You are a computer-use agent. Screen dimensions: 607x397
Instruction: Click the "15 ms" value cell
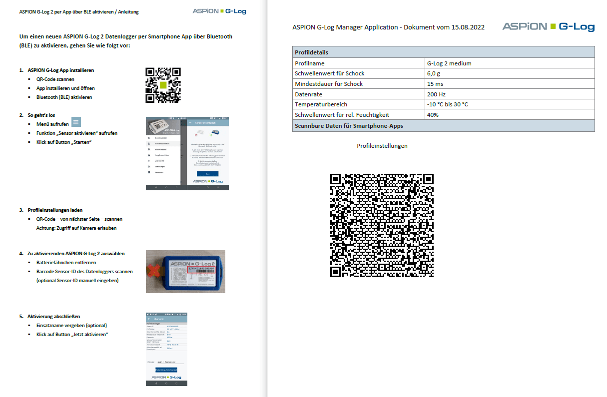[510, 84]
